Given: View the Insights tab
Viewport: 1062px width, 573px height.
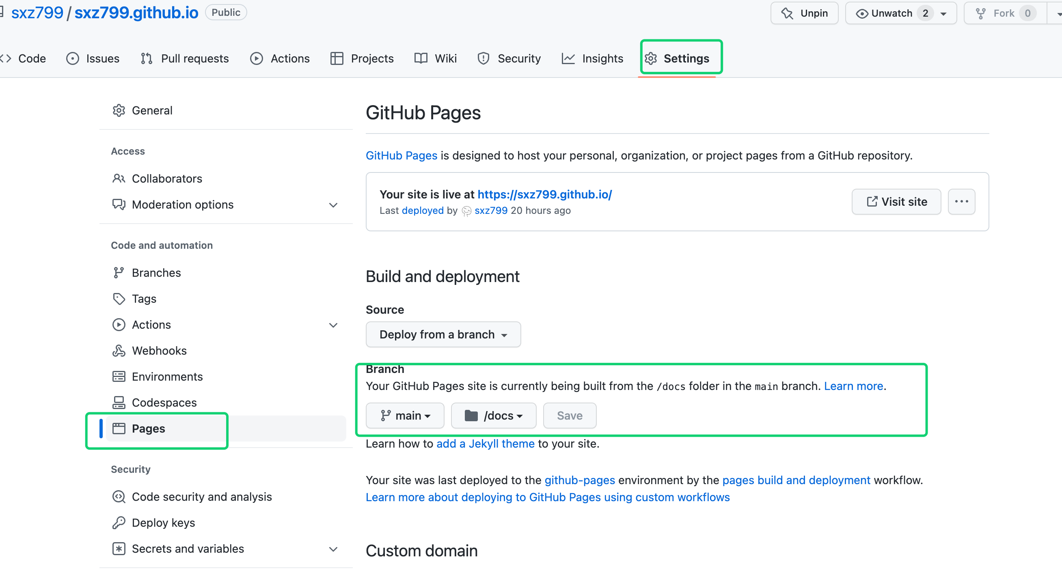Looking at the screenshot, I should pos(592,58).
